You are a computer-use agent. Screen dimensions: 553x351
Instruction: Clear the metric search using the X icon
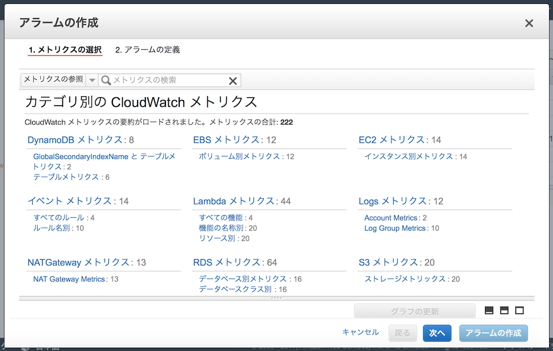tap(232, 80)
